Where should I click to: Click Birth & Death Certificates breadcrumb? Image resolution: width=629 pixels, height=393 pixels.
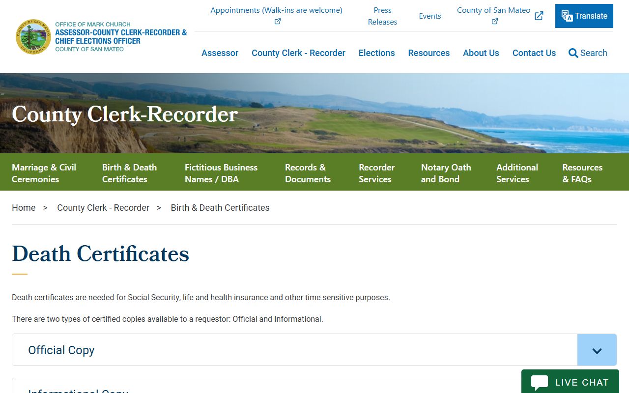[x=220, y=208]
